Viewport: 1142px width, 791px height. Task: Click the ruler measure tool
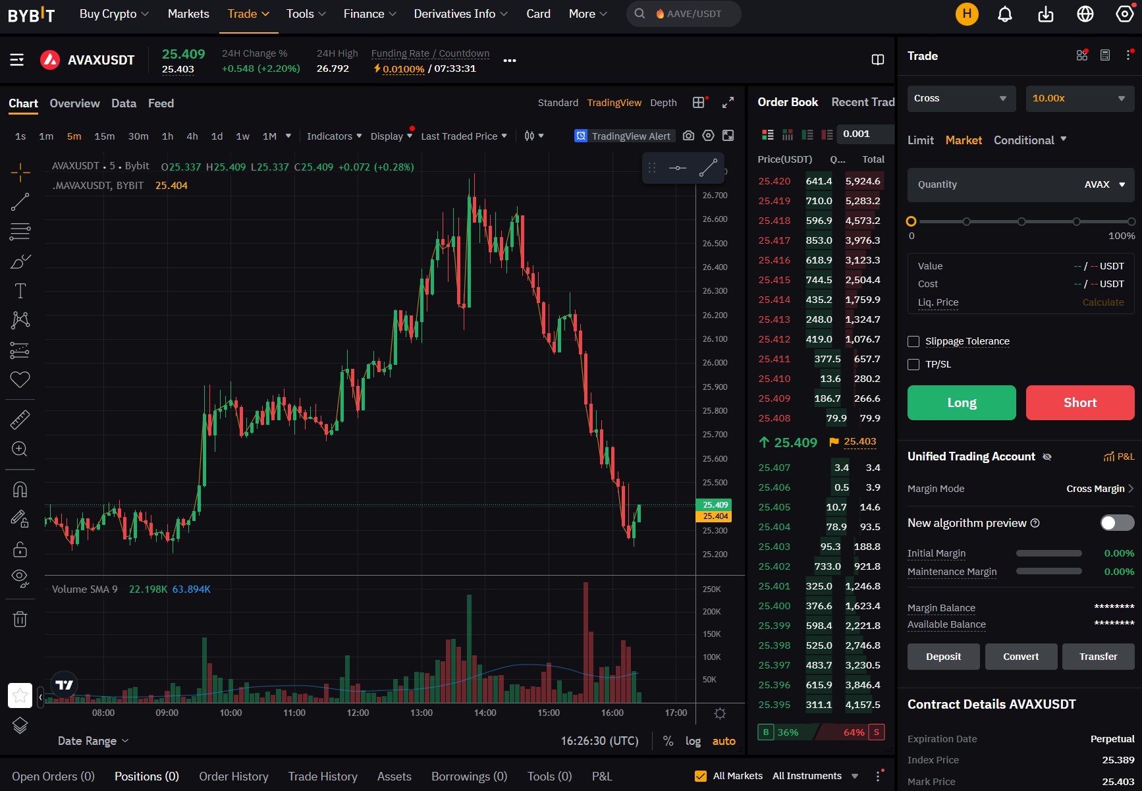(20, 420)
